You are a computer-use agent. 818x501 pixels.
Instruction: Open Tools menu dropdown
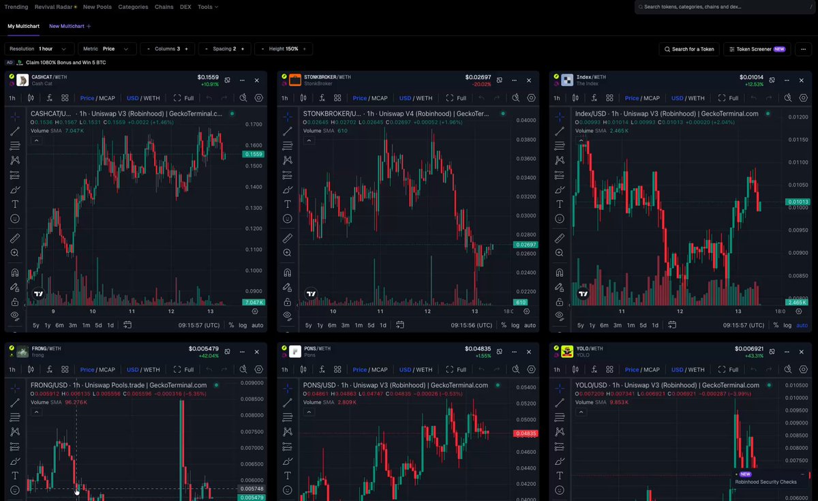coord(208,7)
